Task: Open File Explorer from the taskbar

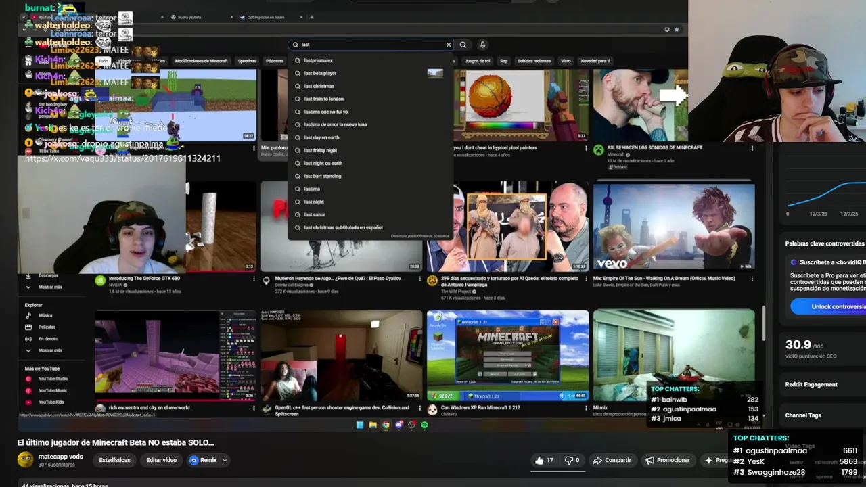Action: click(x=373, y=425)
